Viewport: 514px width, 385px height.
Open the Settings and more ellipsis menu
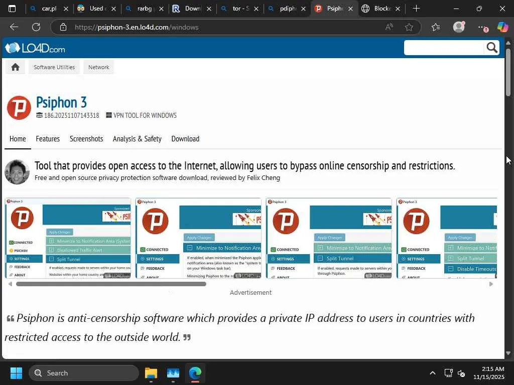coord(482,28)
